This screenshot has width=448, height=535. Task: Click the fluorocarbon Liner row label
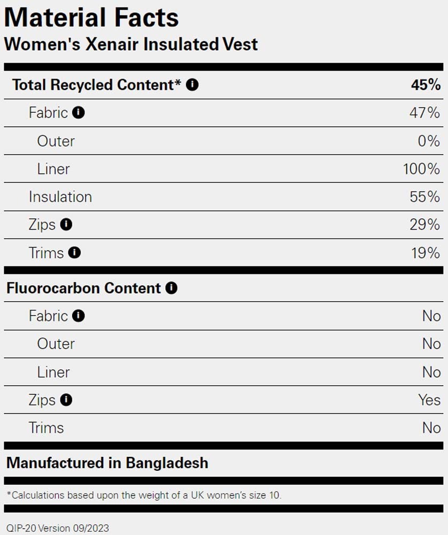(x=53, y=372)
